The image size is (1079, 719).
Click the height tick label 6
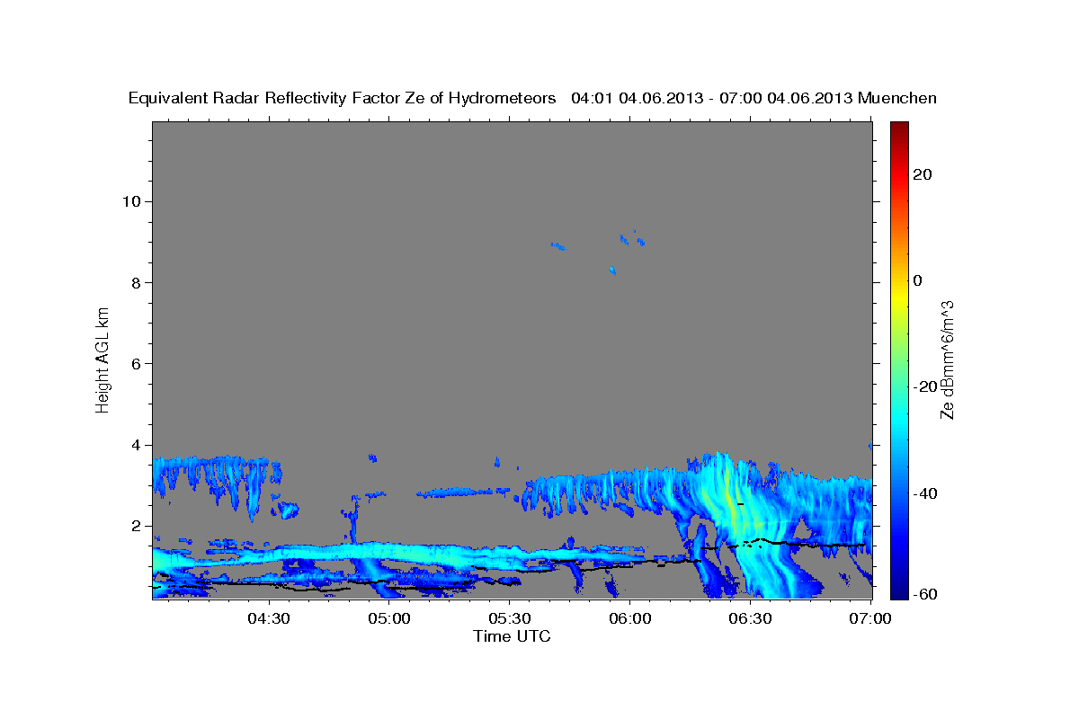point(136,363)
